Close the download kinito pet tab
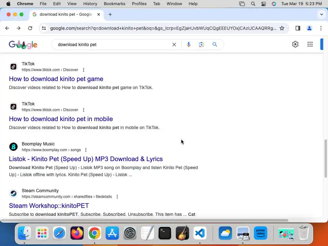Image resolution: width=328 pixels, height=246 pixels. tap(99, 14)
